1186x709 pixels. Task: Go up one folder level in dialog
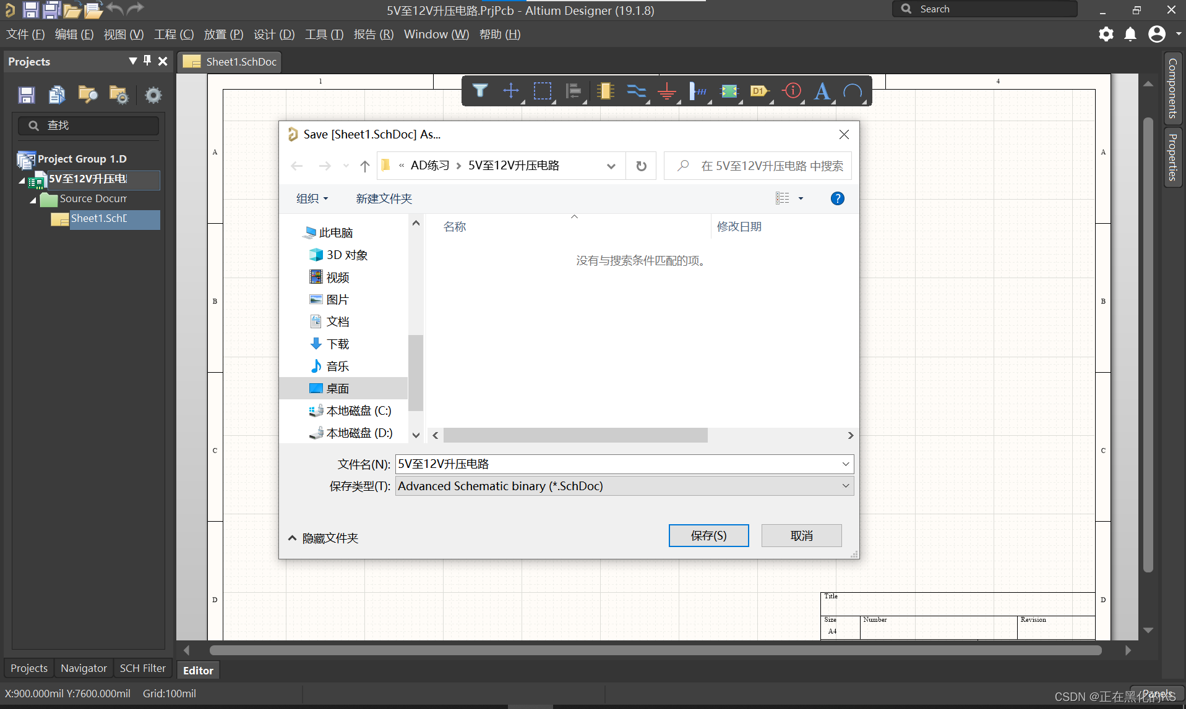pyautogui.click(x=365, y=166)
